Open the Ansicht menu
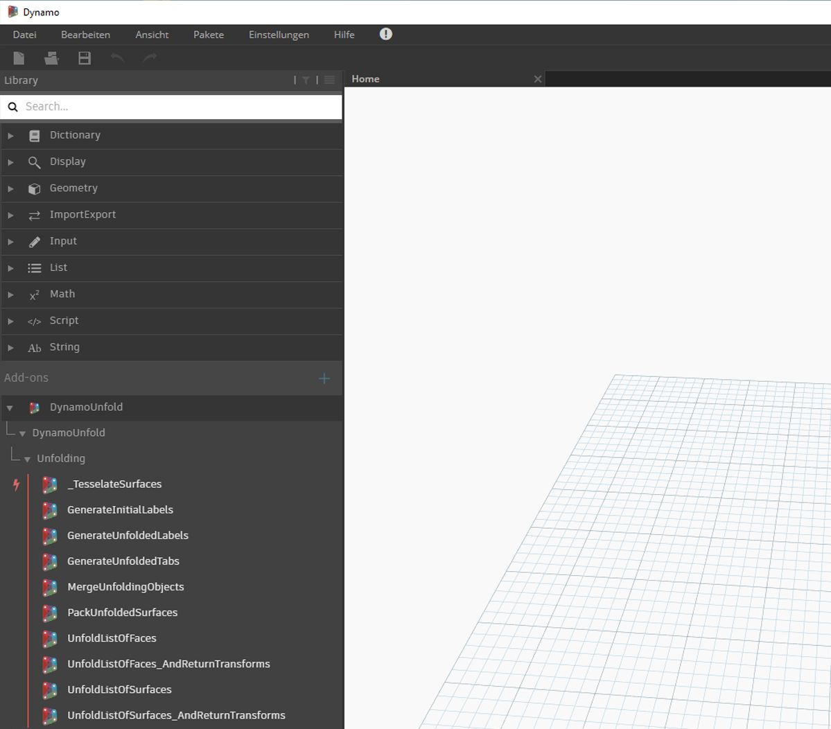Image resolution: width=831 pixels, height=729 pixels. tap(152, 35)
